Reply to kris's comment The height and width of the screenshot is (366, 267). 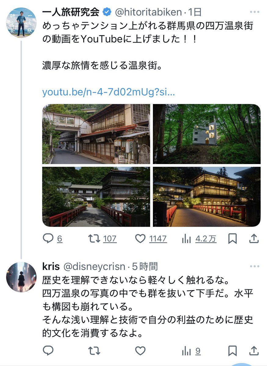[48, 351]
